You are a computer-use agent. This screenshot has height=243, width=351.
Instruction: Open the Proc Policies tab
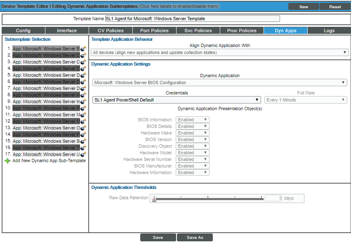(x=242, y=31)
